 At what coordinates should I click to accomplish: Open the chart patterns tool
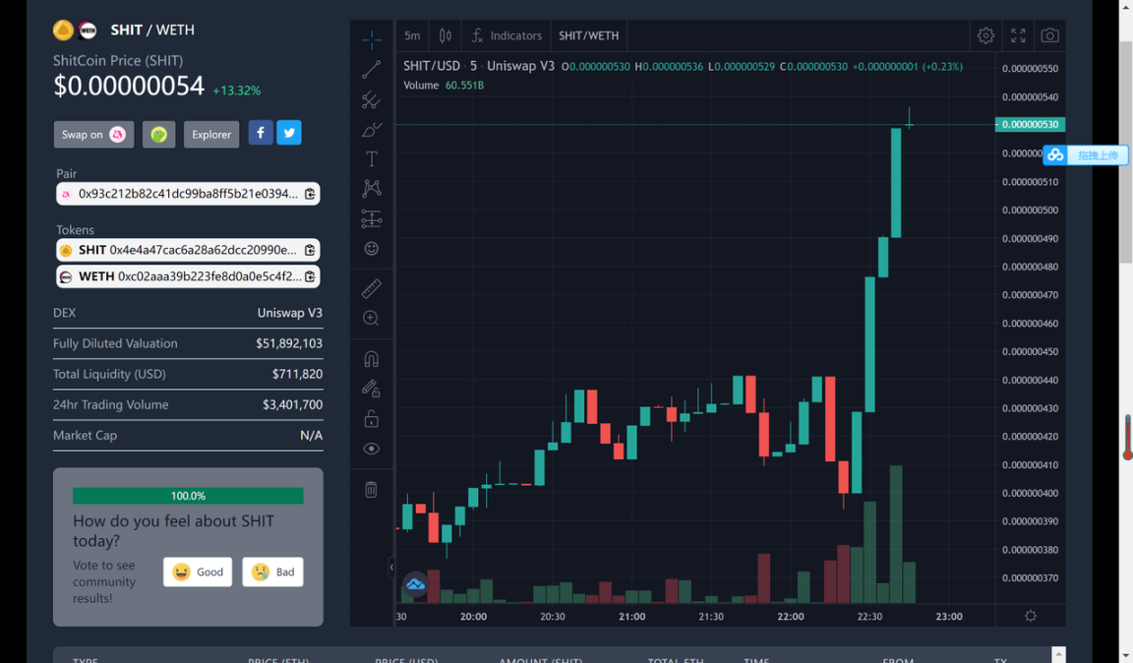[x=372, y=189]
